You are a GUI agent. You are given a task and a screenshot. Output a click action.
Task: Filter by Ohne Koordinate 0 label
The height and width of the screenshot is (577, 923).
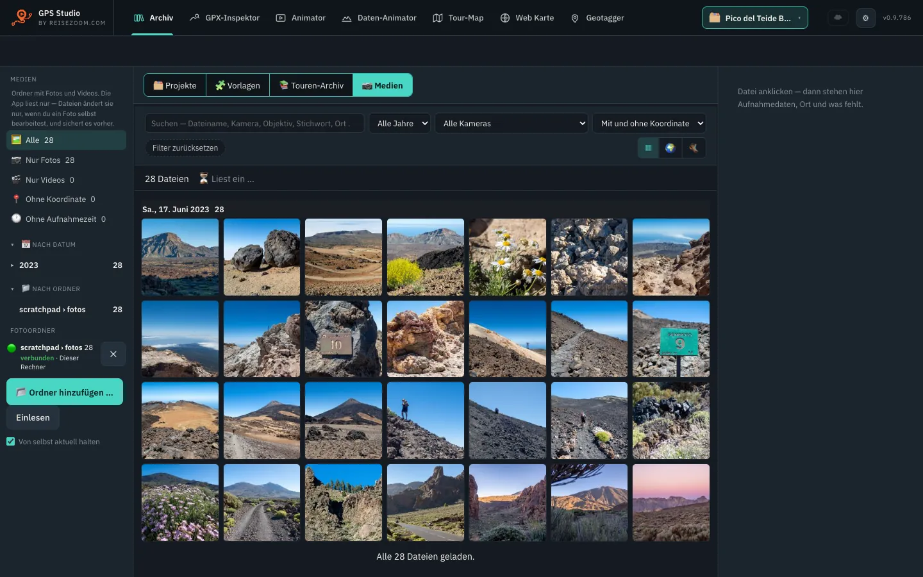pos(60,199)
